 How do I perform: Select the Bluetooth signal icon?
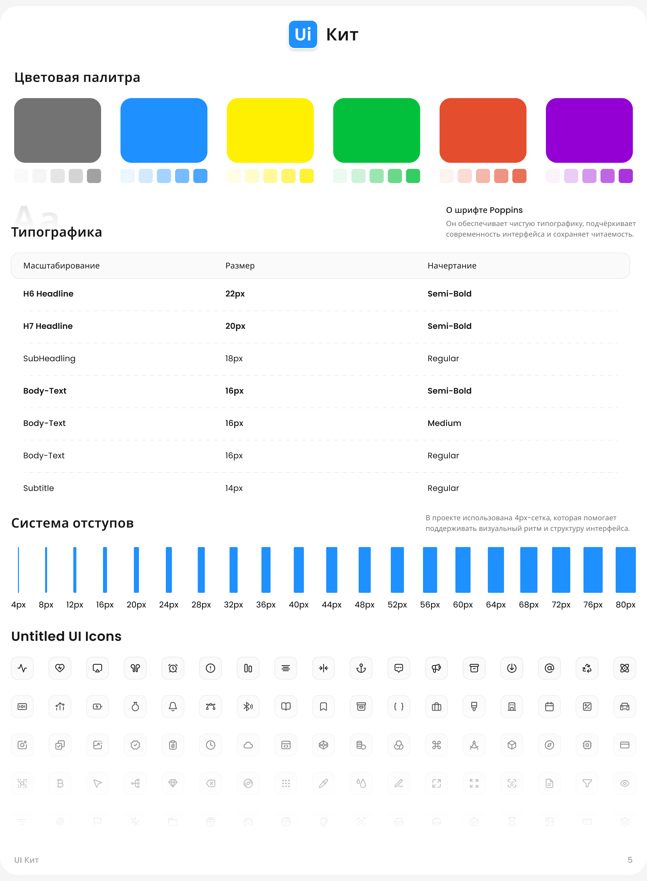coord(248,706)
